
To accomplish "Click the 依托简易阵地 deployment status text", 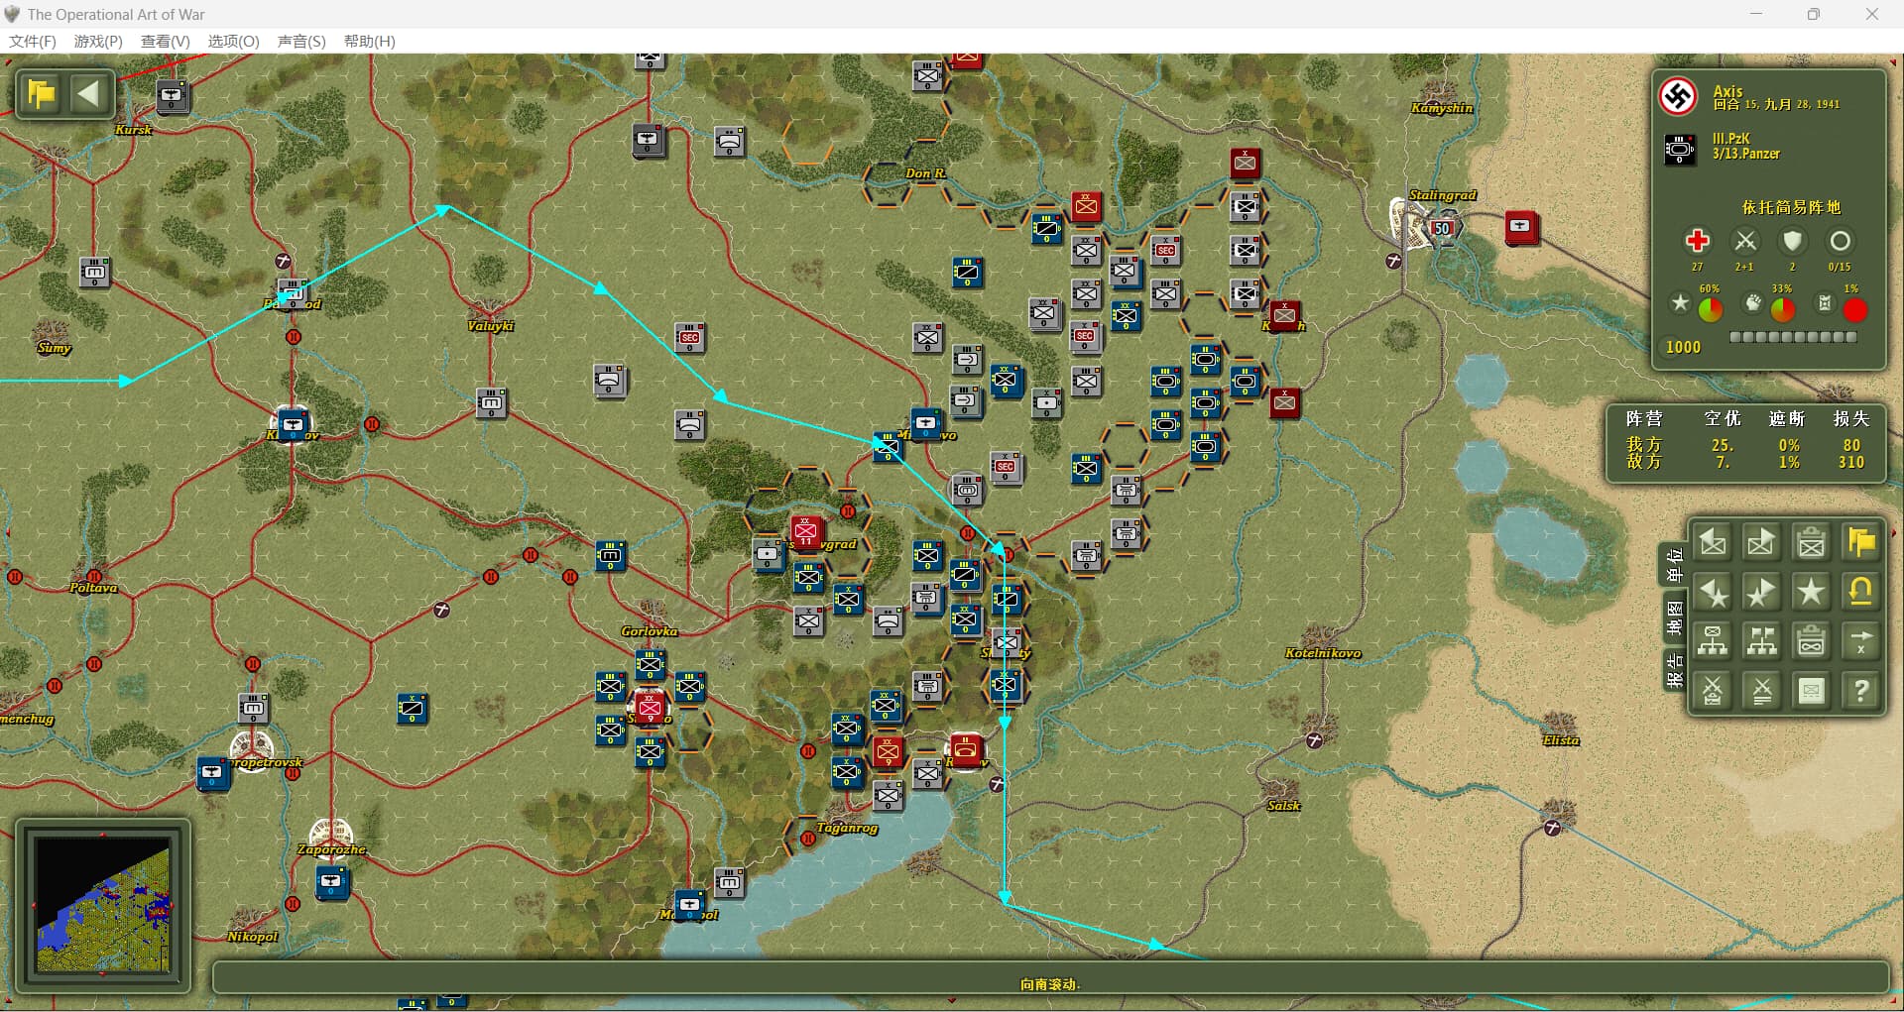I will tap(1791, 207).
